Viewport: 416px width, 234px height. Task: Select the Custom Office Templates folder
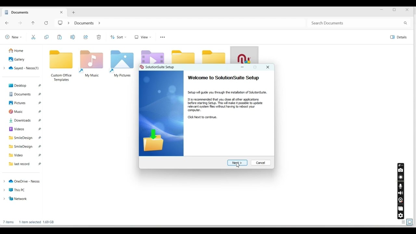coord(61,66)
